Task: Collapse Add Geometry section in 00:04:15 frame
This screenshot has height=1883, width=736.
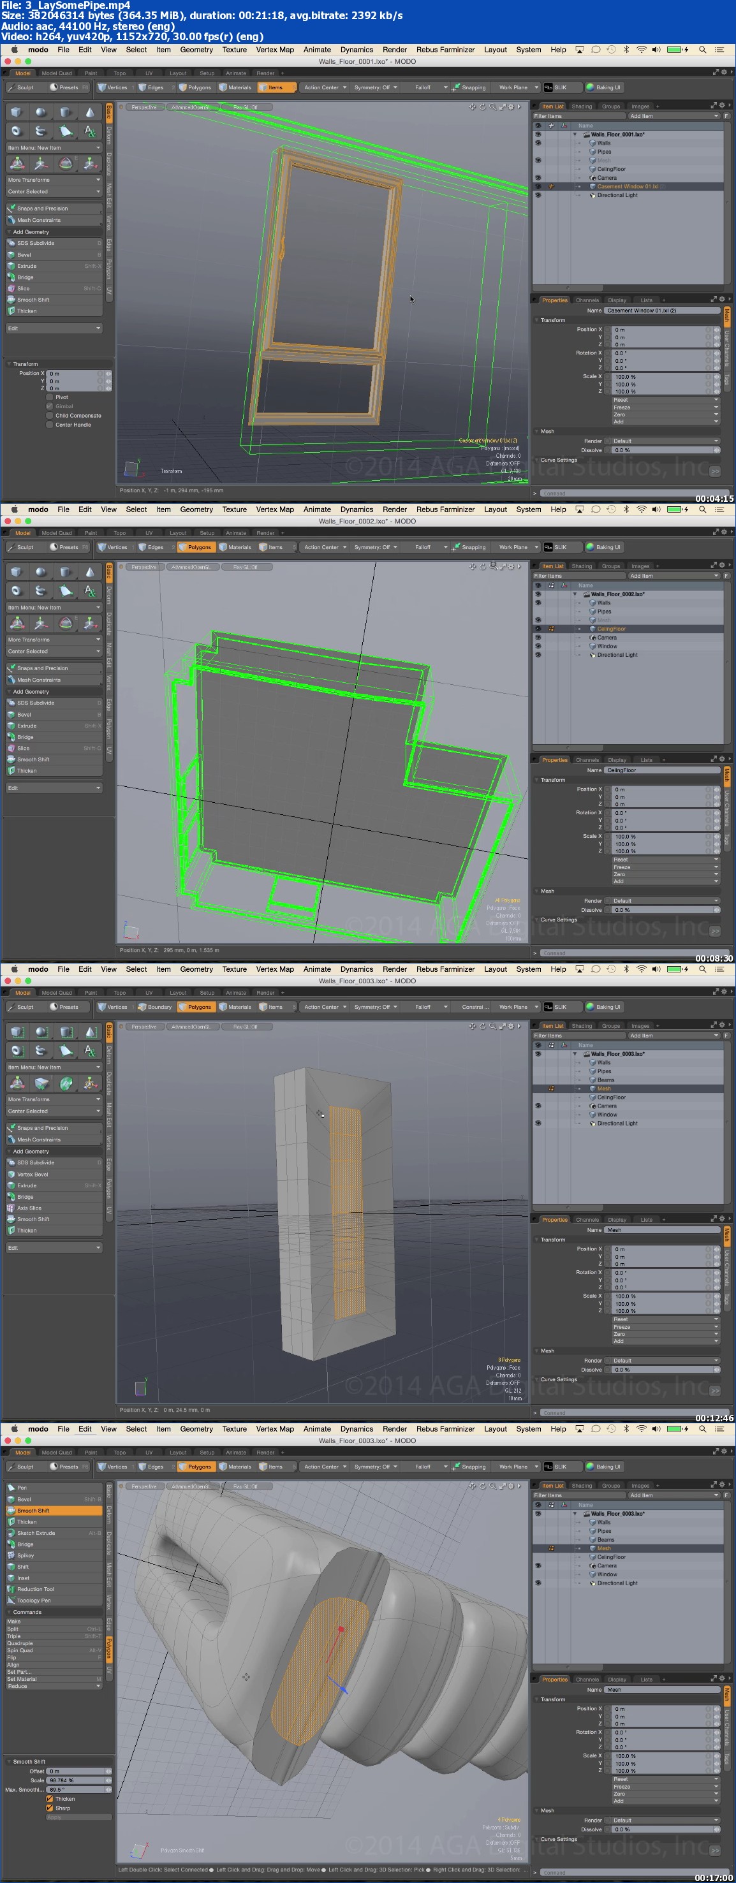Action: pyautogui.click(x=54, y=231)
